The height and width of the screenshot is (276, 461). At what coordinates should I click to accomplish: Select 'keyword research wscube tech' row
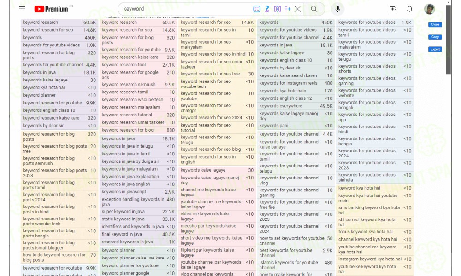138,100
